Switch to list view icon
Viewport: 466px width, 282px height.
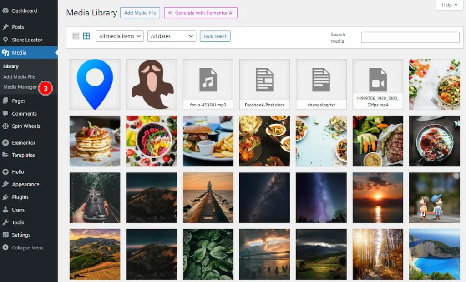(x=76, y=36)
